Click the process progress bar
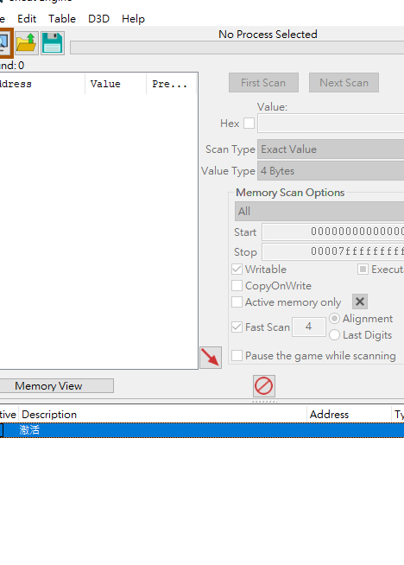The width and height of the screenshot is (404, 565). coord(237,48)
